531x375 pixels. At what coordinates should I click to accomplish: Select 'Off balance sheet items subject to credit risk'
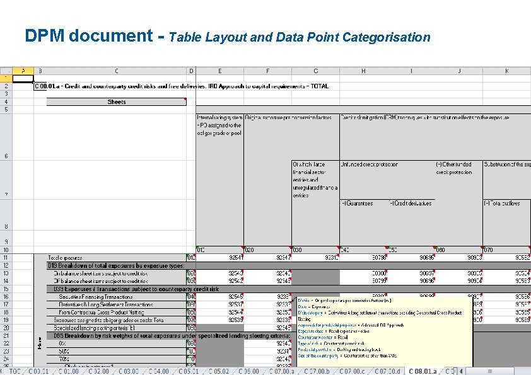click(x=117, y=281)
